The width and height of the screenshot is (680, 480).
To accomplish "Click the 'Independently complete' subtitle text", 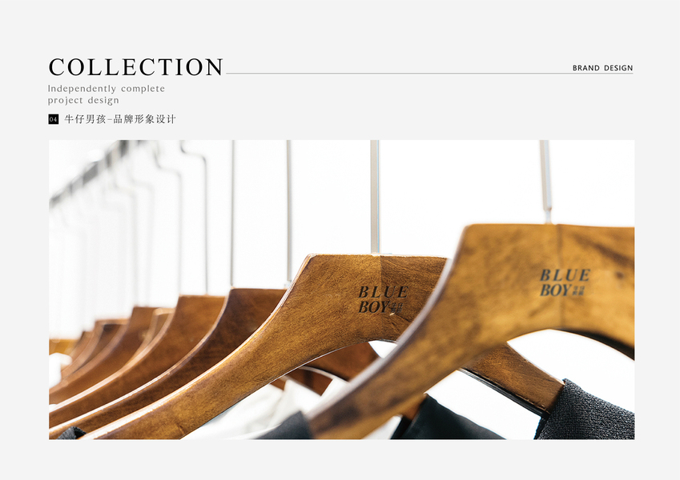I will click(x=107, y=89).
